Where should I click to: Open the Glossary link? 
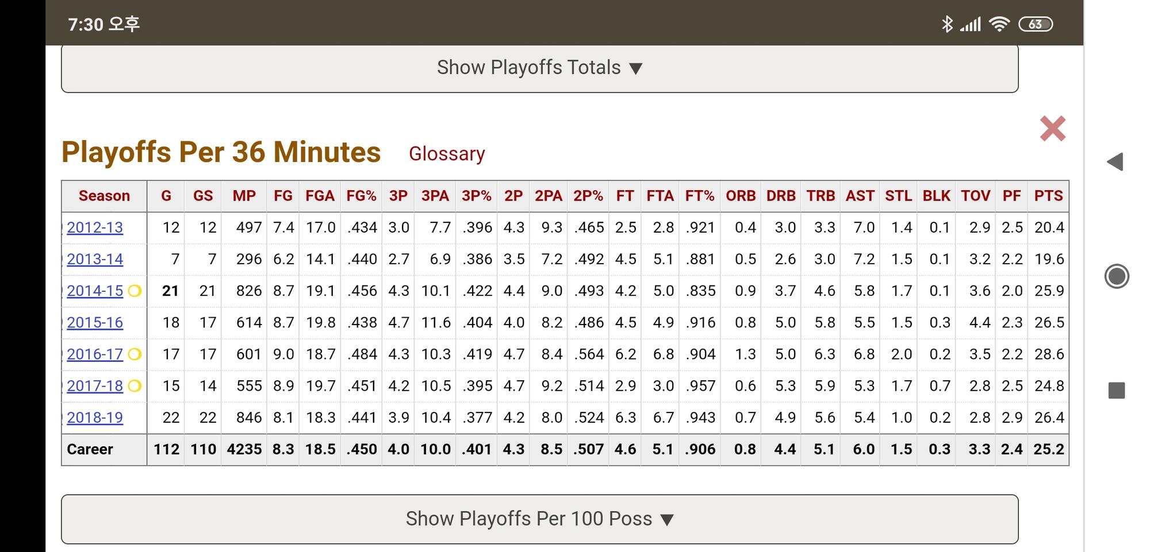(x=447, y=154)
